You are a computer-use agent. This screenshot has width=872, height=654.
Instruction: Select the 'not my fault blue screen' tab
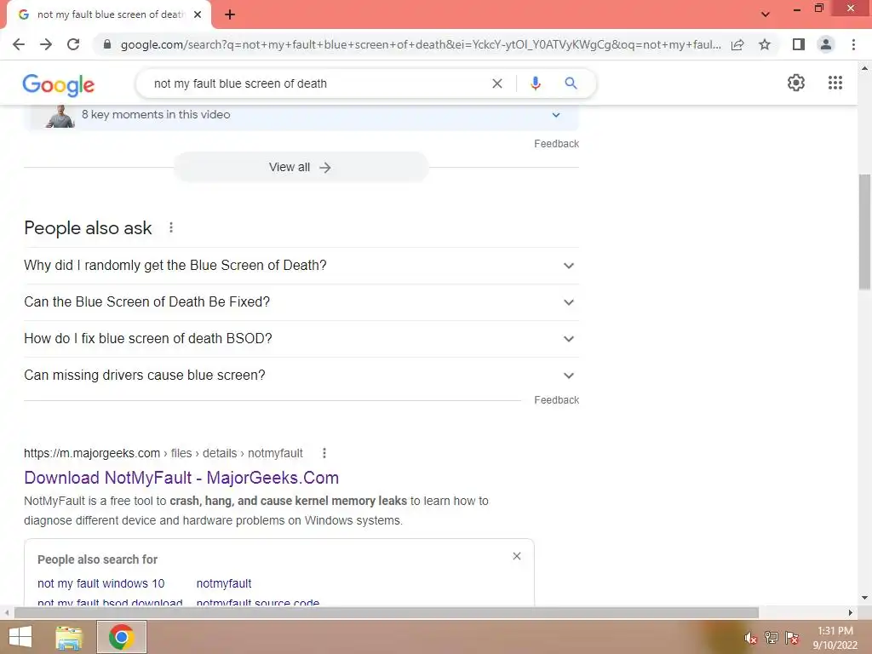pos(110,14)
